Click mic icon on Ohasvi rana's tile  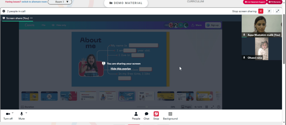click(244, 58)
